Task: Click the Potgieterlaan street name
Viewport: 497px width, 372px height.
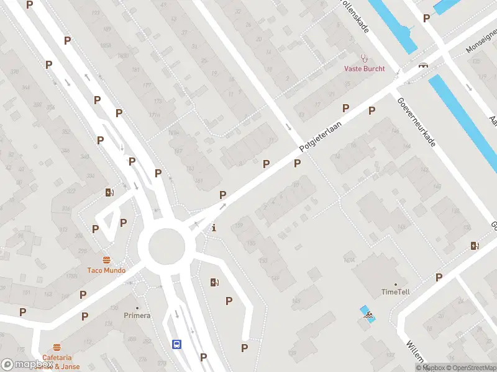Action: (x=321, y=136)
